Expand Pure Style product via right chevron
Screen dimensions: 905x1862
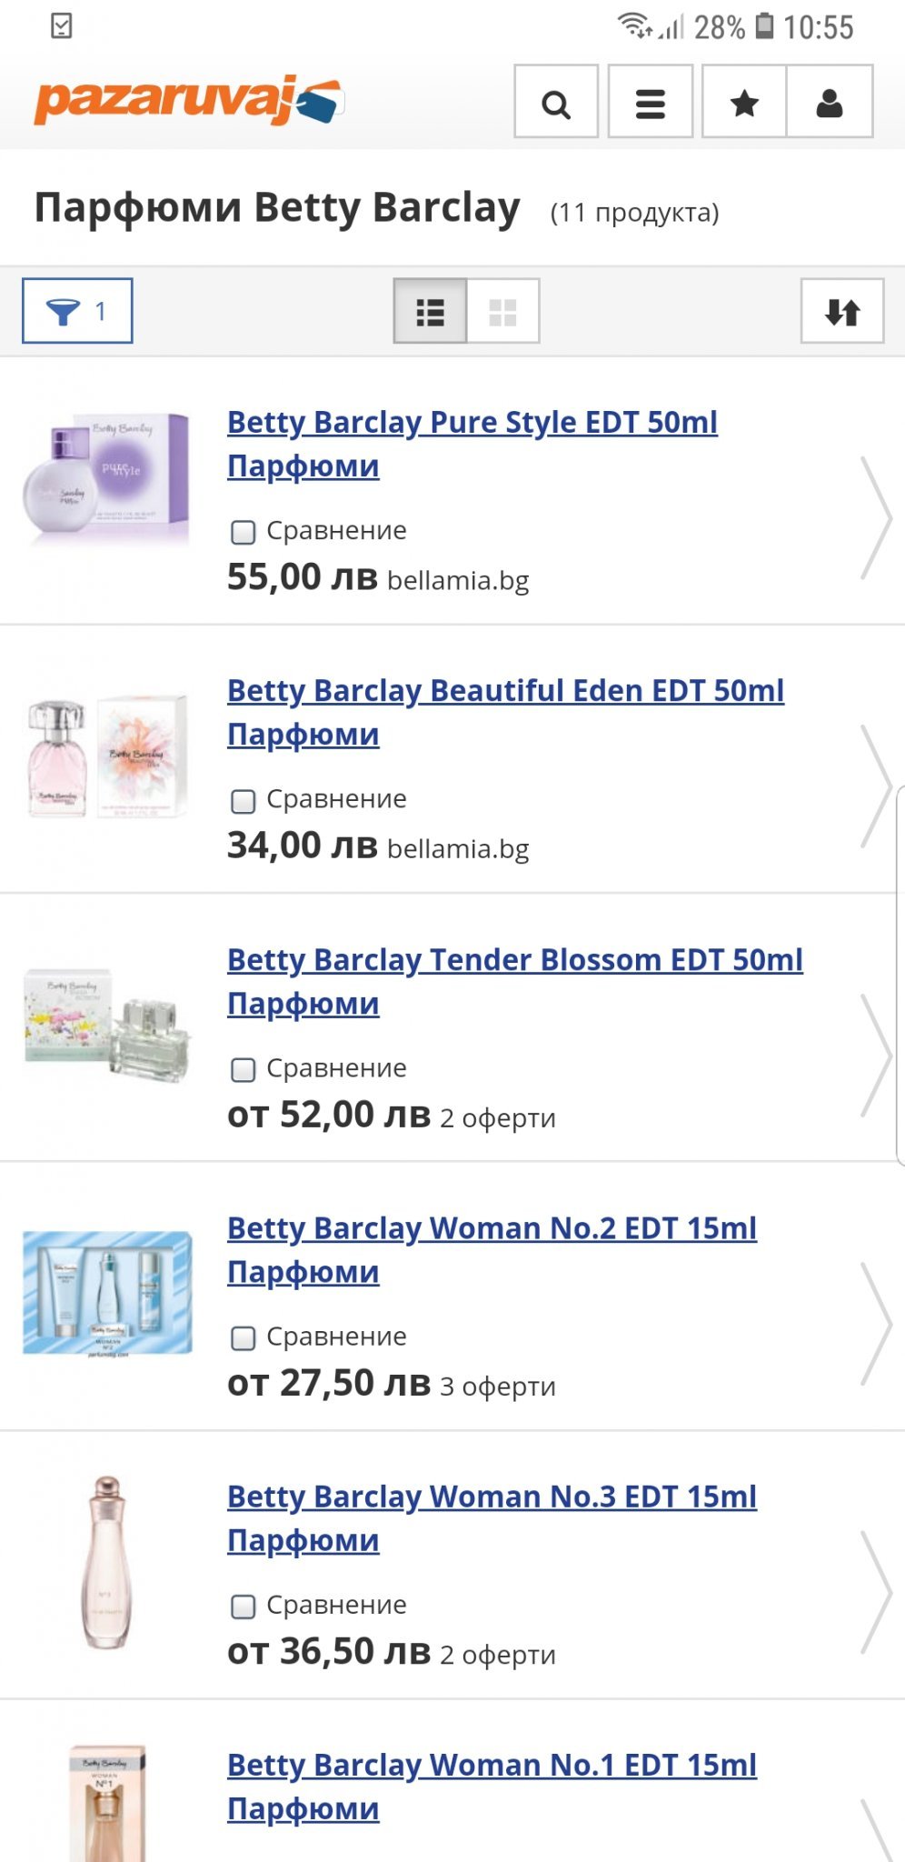click(x=875, y=518)
